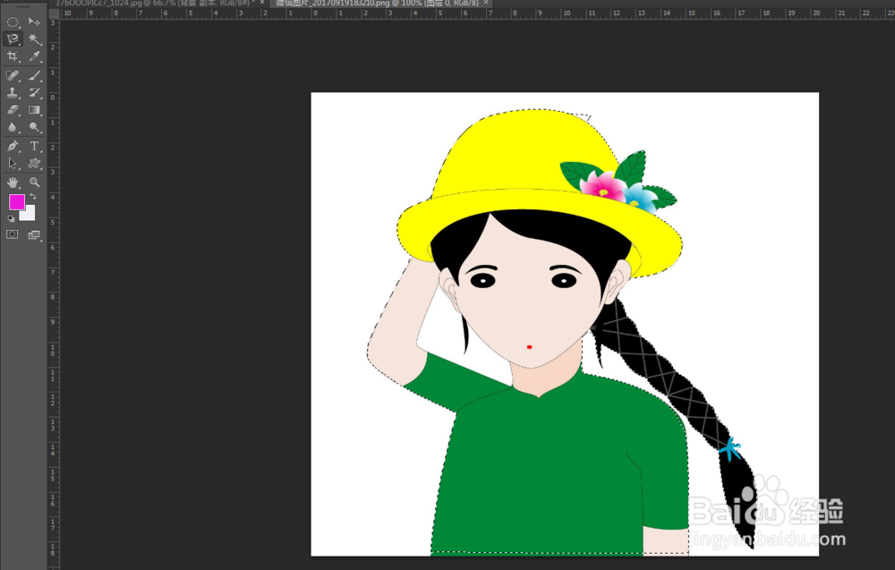The width and height of the screenshot is (895, 570).
Task: Close the 20170919183210.png document tab
Action: (486, 3)
